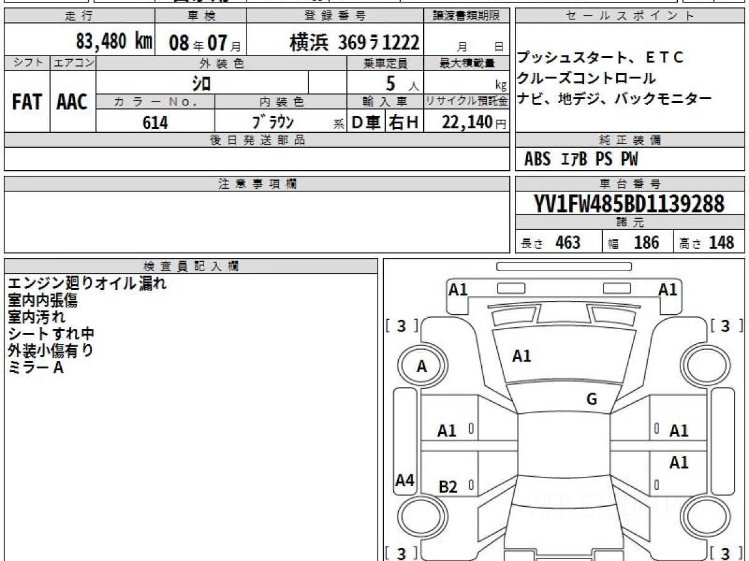Select sales point ナビ、地デジ、バックモニター
Viewport: 749px width, 561px height.
614,98
